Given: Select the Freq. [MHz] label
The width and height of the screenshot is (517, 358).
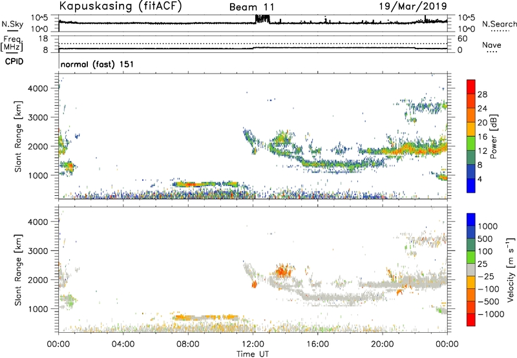Looking at the screenshot, I should pos(12,43).
